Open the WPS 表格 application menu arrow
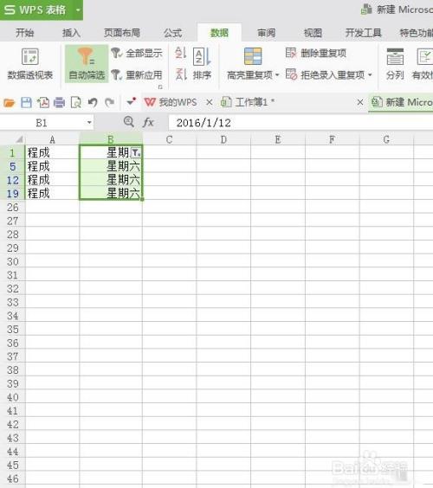The image size is (433, 488). point(78,10)
